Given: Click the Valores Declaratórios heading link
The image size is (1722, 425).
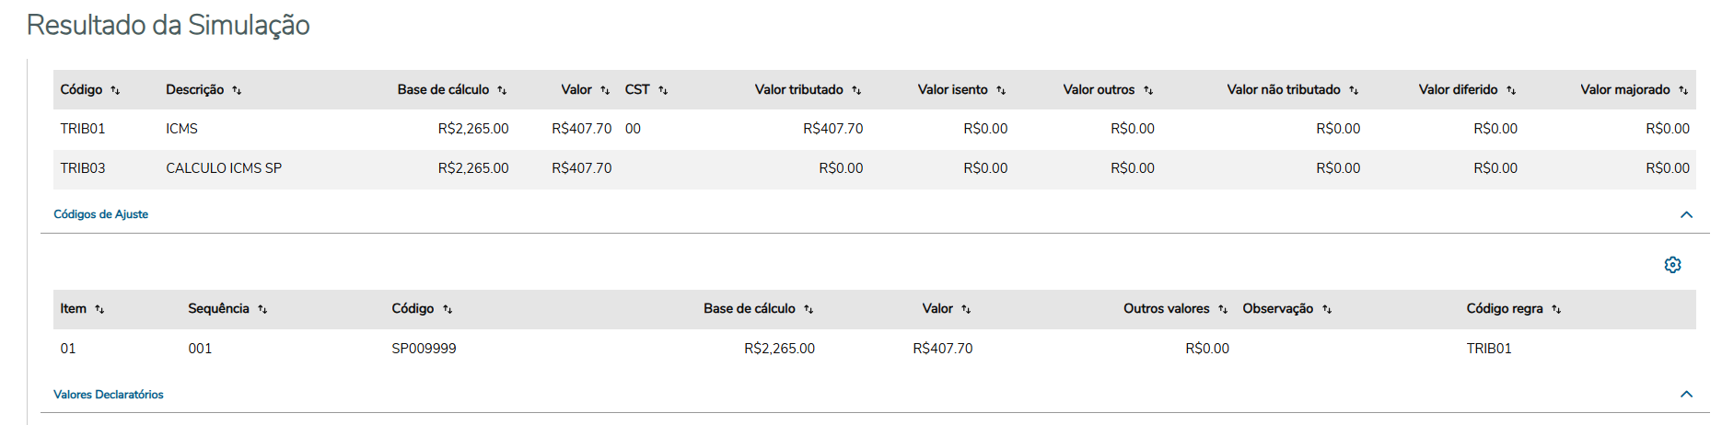Looking at the screenshot, I should click(x=109, y=395).
